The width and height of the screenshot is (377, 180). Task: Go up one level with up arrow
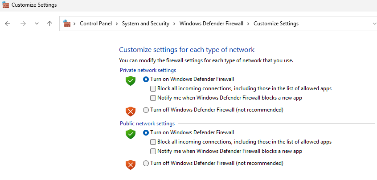tap(49, 24)
